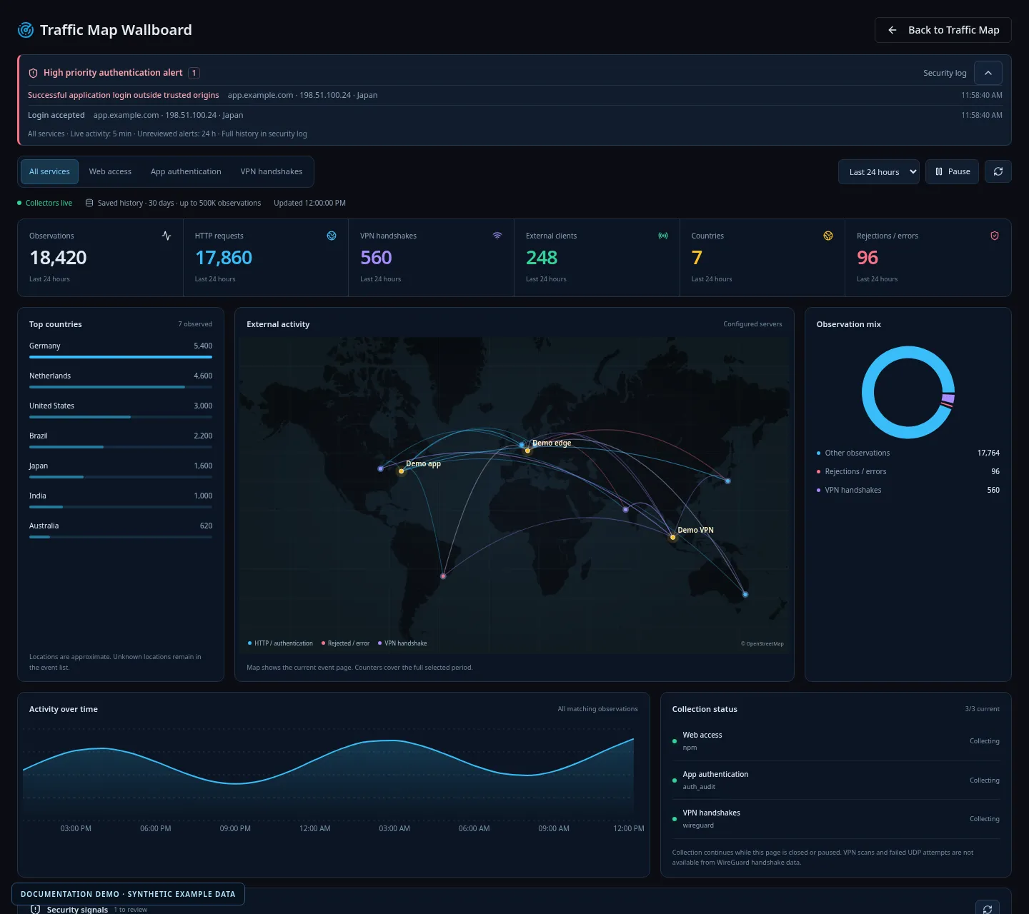Click the Netherlands country bar
The image size is (1029, 914).
[x=121, y=386]
